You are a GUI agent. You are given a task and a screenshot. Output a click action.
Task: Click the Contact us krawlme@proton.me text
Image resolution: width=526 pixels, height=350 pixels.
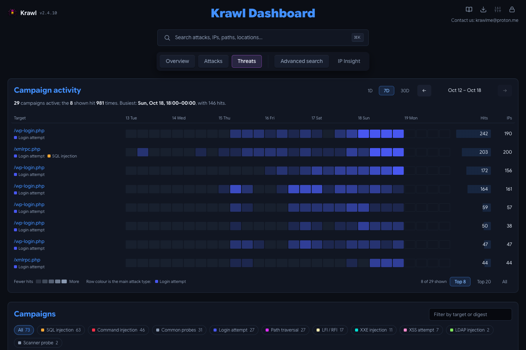[485, 20]
